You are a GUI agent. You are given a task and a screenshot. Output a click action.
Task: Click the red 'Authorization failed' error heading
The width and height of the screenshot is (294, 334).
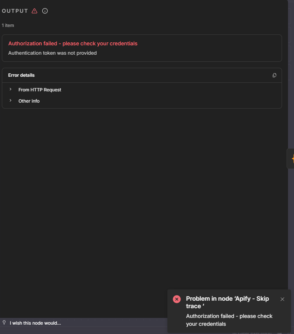click(x=73, y=43)
